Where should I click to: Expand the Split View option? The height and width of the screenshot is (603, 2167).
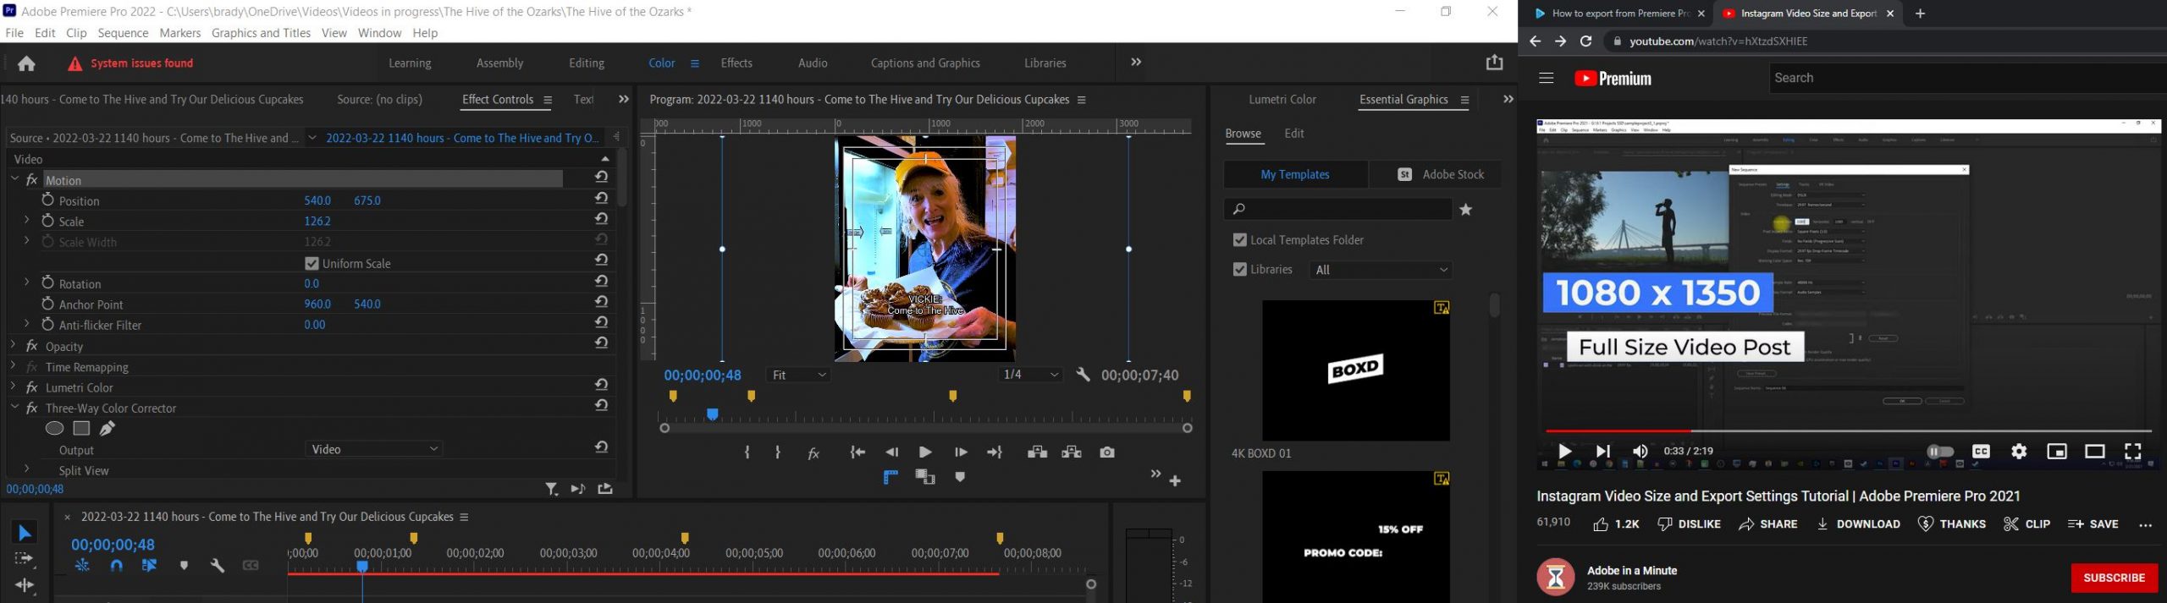[26, 469]
